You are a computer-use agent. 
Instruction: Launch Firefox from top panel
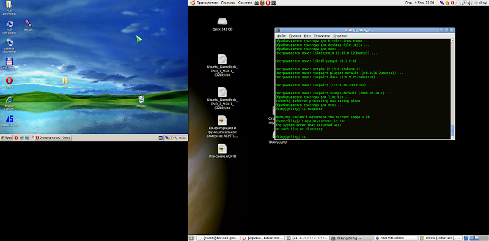262,3
